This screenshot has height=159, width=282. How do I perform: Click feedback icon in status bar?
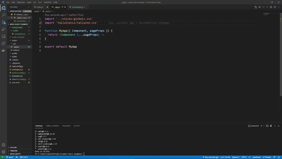275,157
